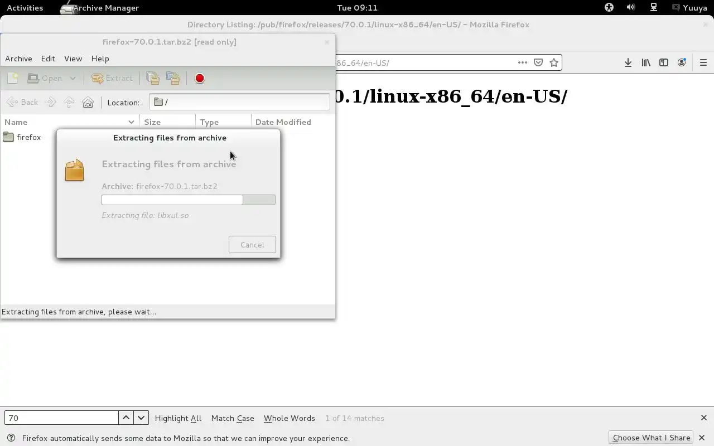Click the archive package icon in dialog

pos(74,171)
